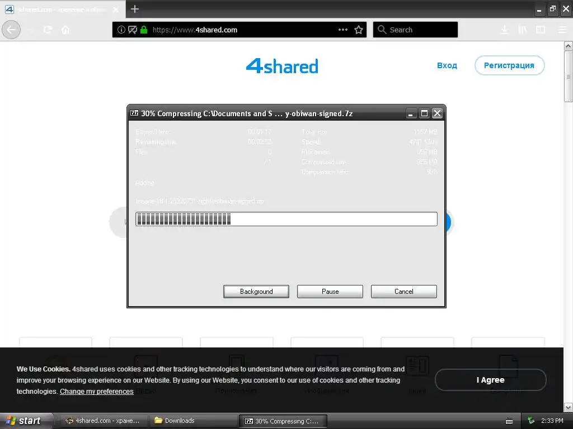The height and width of the screenshot is (429, 573).
Task: Minimize the Firefox browser window
Action: click(x=539, y=9)
